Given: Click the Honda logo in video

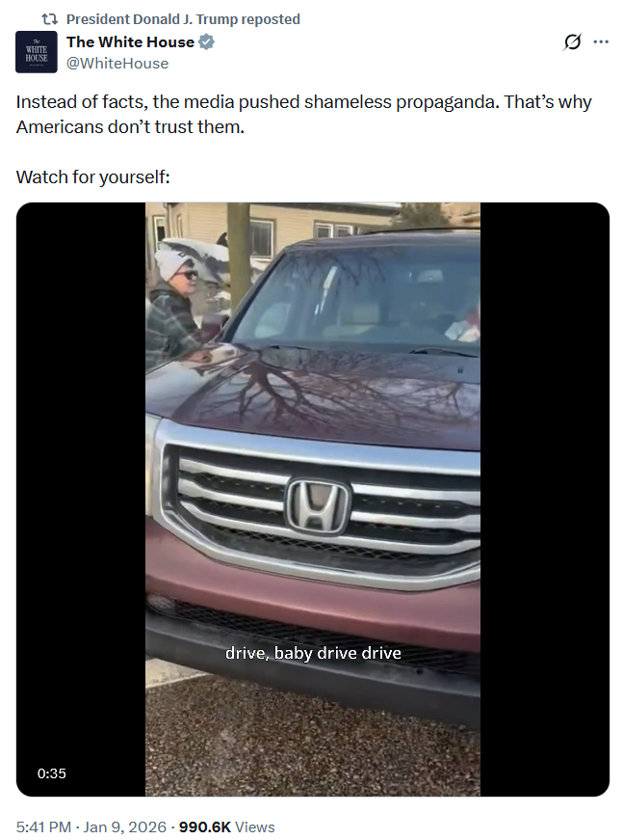Looking at the screenshot, I should click(x=318, y=506).
